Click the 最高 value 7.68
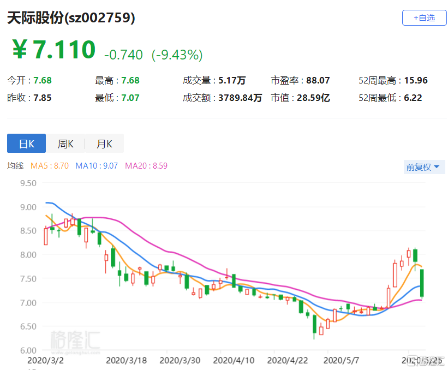This screenshot has width=448, height=370. point(130,80)
